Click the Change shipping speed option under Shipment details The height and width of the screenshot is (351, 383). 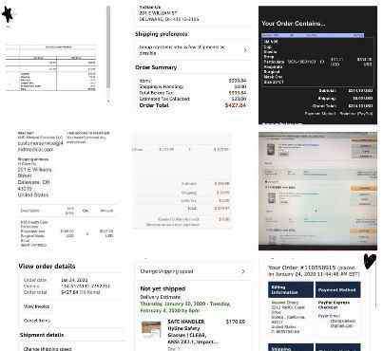pyautogui.click(x=48, y=348)
